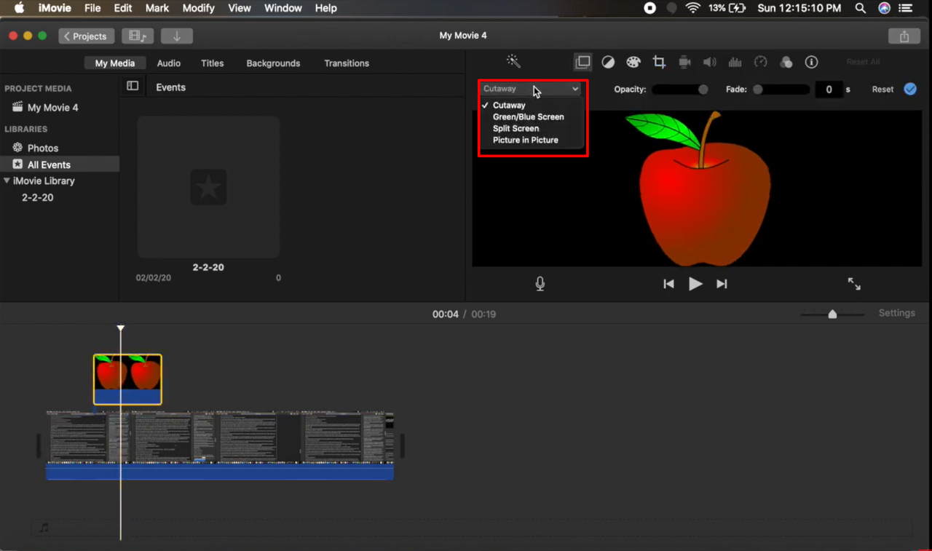Open the Mark menu
This screenshot has height=551, width=932.
(x=157, y=8)
